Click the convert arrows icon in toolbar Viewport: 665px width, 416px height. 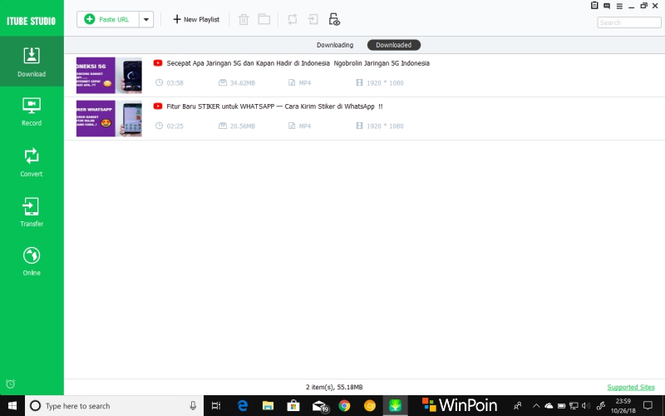click(293, 19)
